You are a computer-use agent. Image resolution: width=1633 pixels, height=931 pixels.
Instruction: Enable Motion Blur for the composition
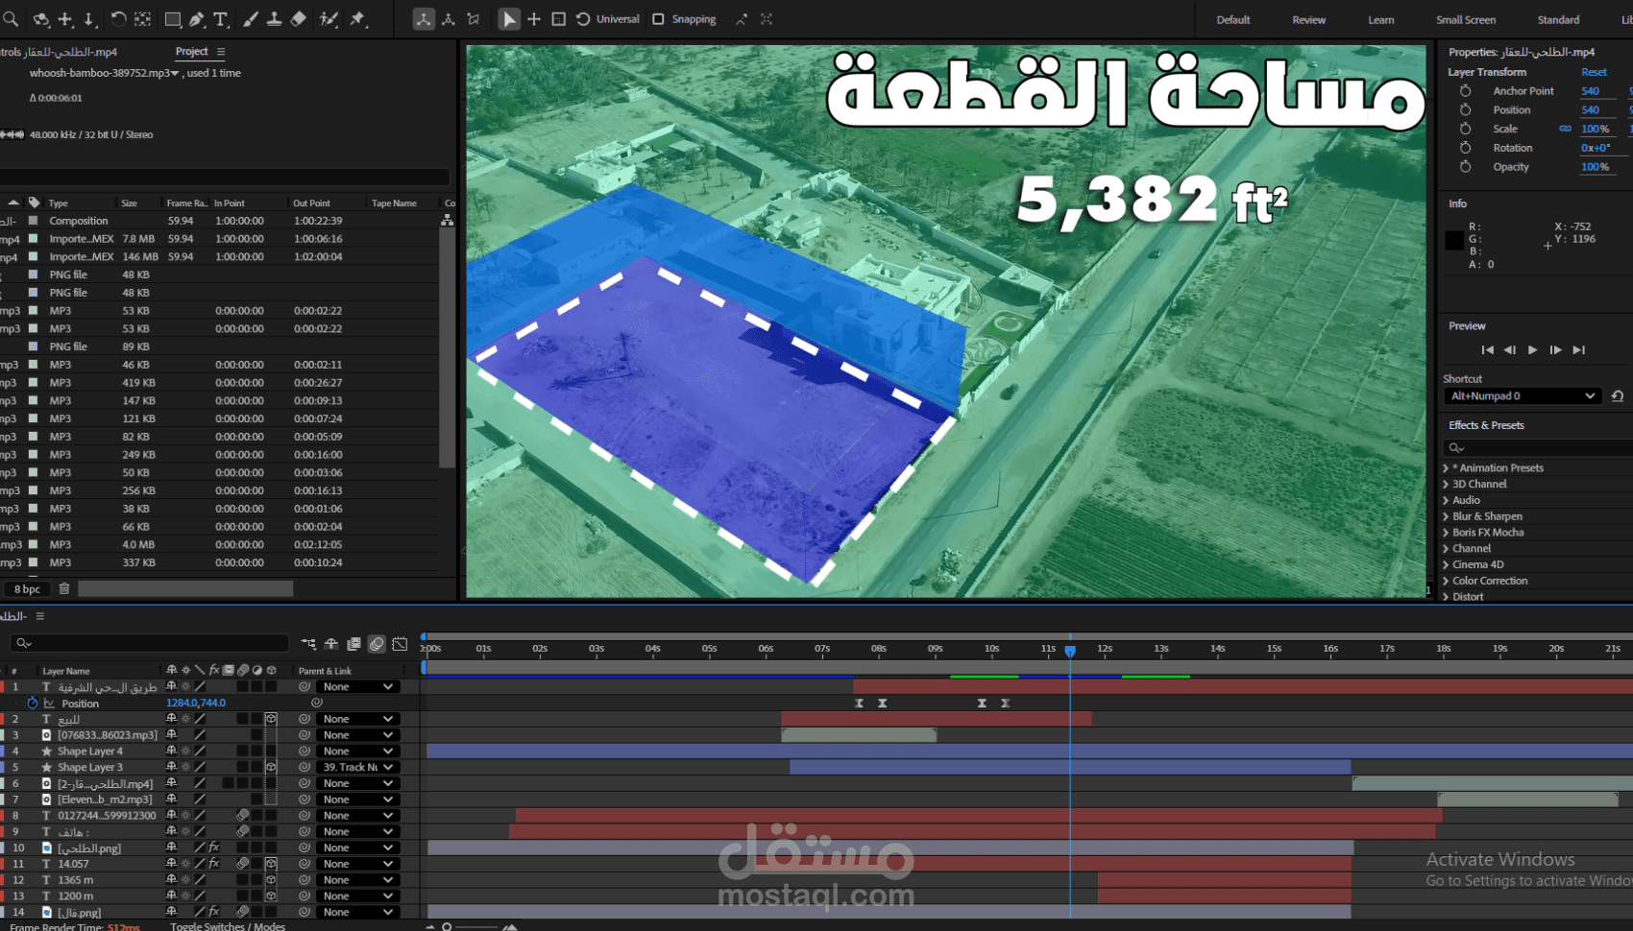[377, 644]
